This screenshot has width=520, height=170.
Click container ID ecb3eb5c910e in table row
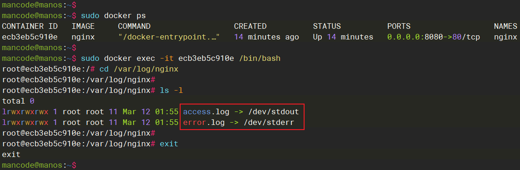(x=30, y=37)
